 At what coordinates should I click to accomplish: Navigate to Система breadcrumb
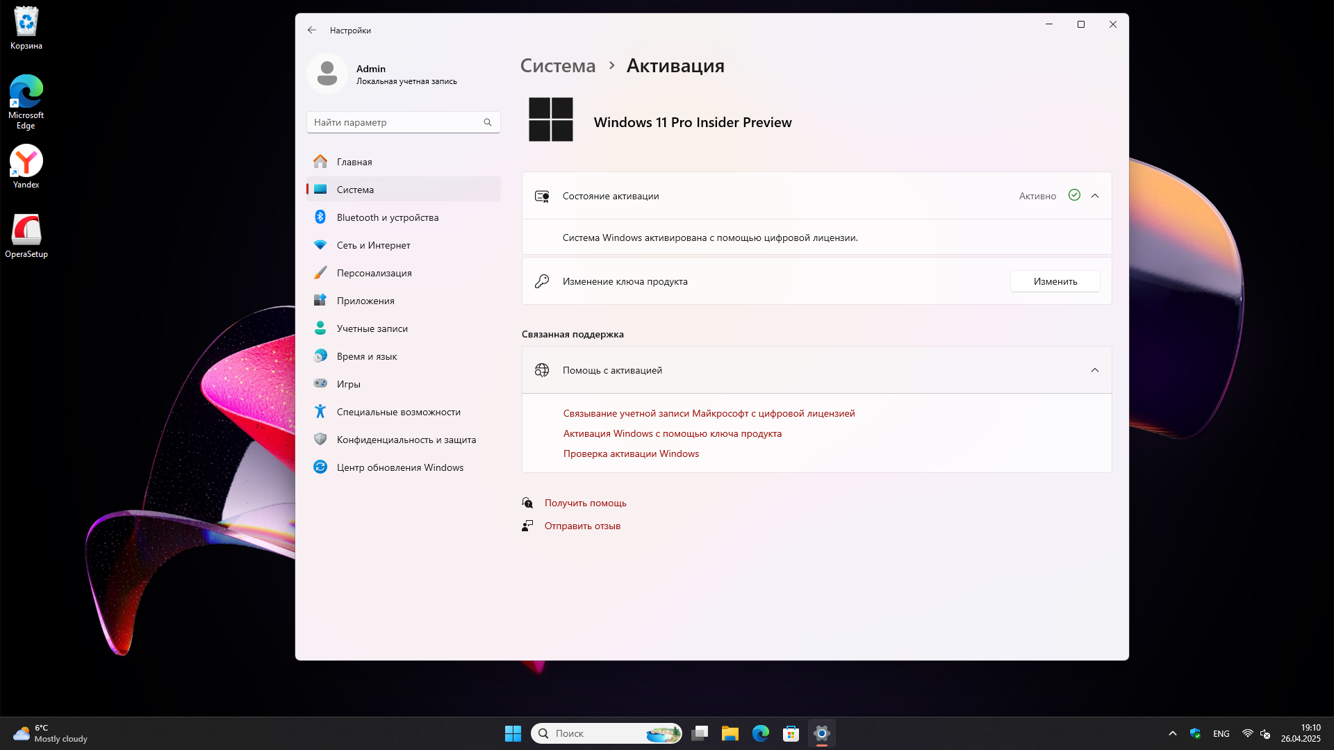[x=558, y=66]
